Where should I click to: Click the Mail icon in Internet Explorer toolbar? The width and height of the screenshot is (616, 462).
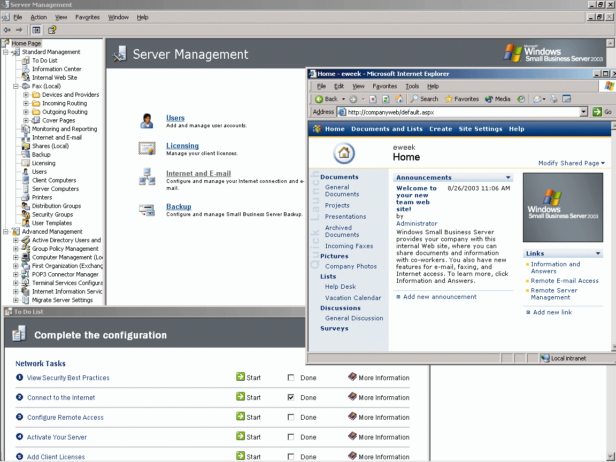click(537, 99)
